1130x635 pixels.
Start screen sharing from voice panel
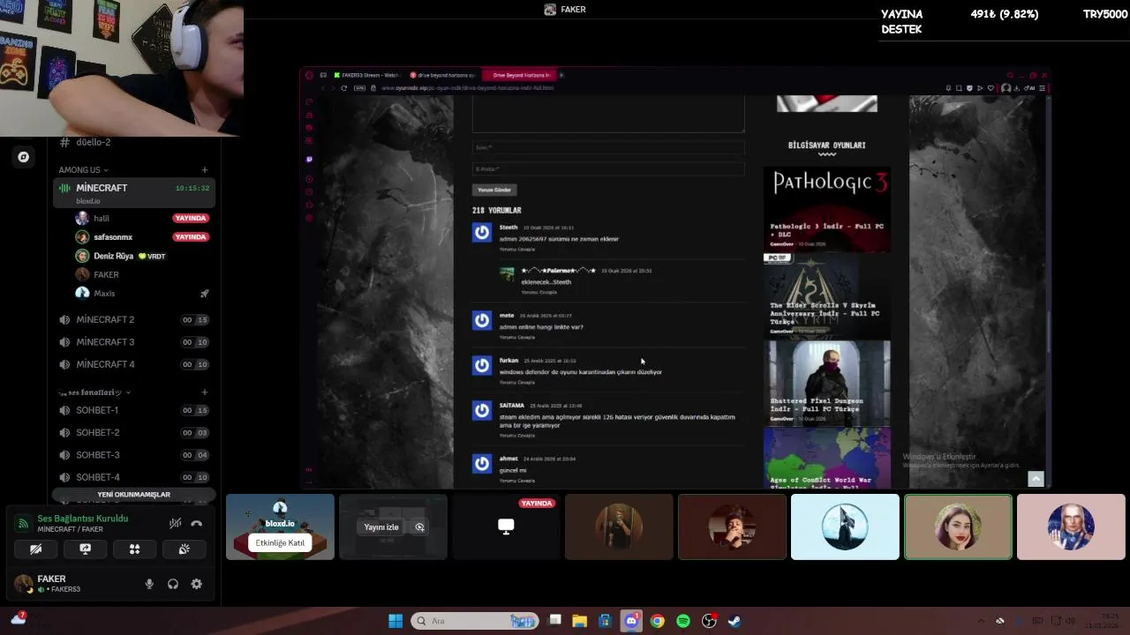(x=85, y=549)
